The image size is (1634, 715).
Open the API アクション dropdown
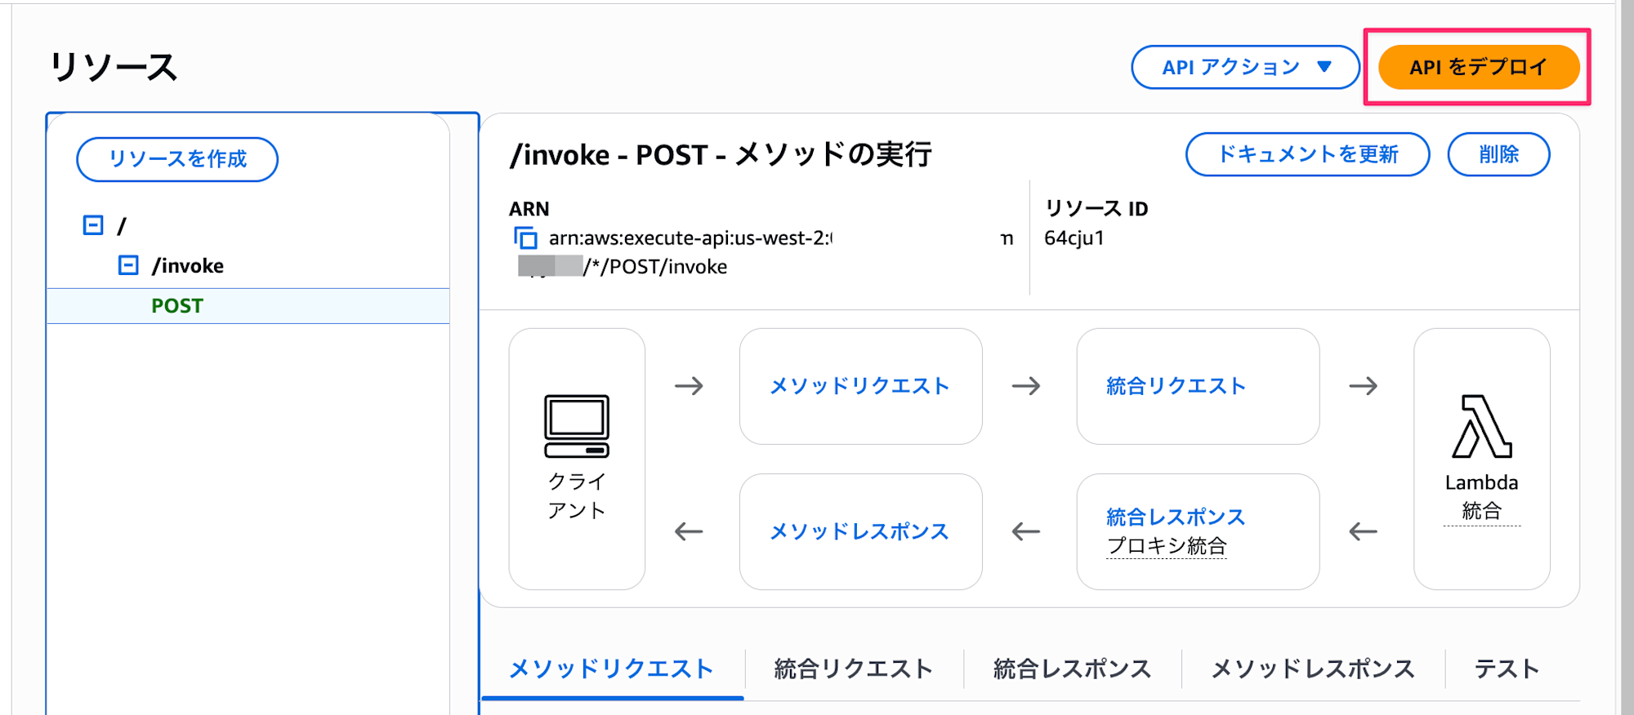pyautogui.click(x=1245, y=67)
